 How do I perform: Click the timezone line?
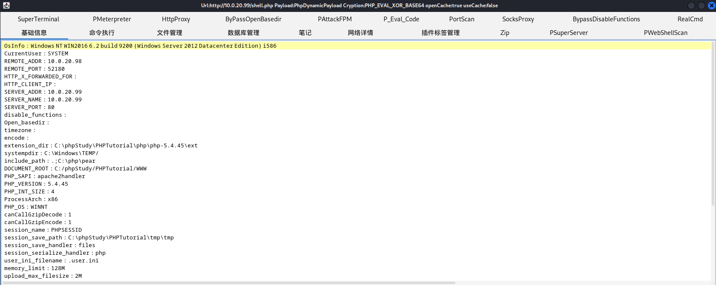[x=20, y=130]
